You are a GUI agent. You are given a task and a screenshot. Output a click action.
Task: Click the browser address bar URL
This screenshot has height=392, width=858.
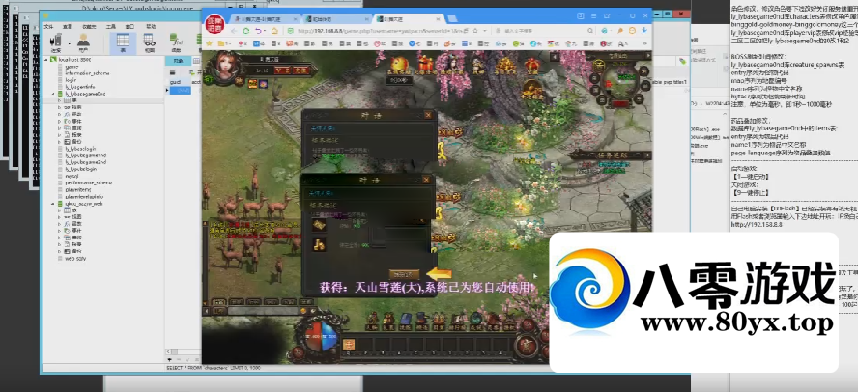click(x=382, y=31)
